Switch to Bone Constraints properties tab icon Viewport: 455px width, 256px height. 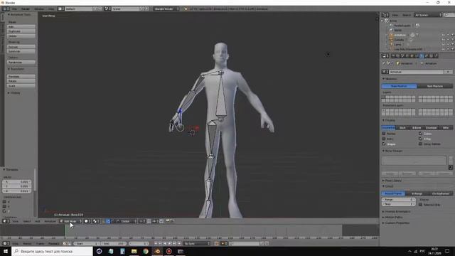[x=431, y=55]
